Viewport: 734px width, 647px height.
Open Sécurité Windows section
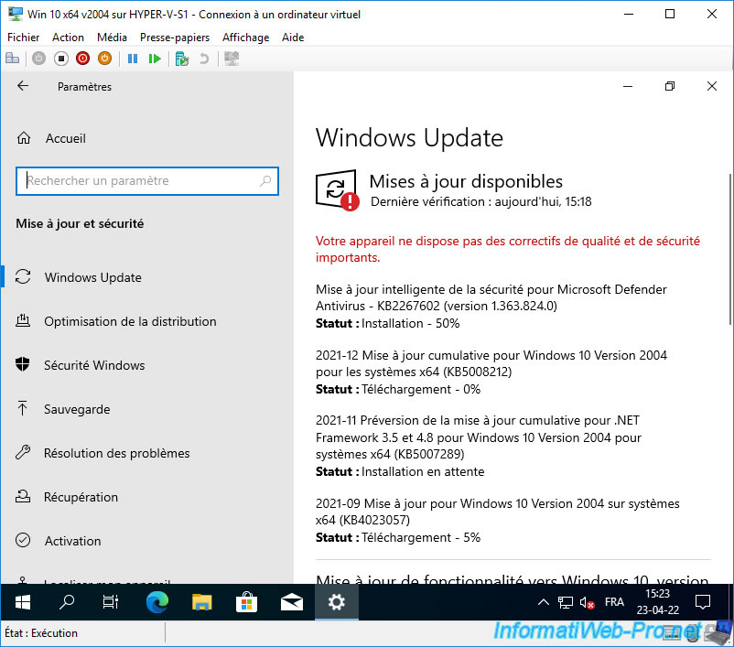(x=94, y=365)
